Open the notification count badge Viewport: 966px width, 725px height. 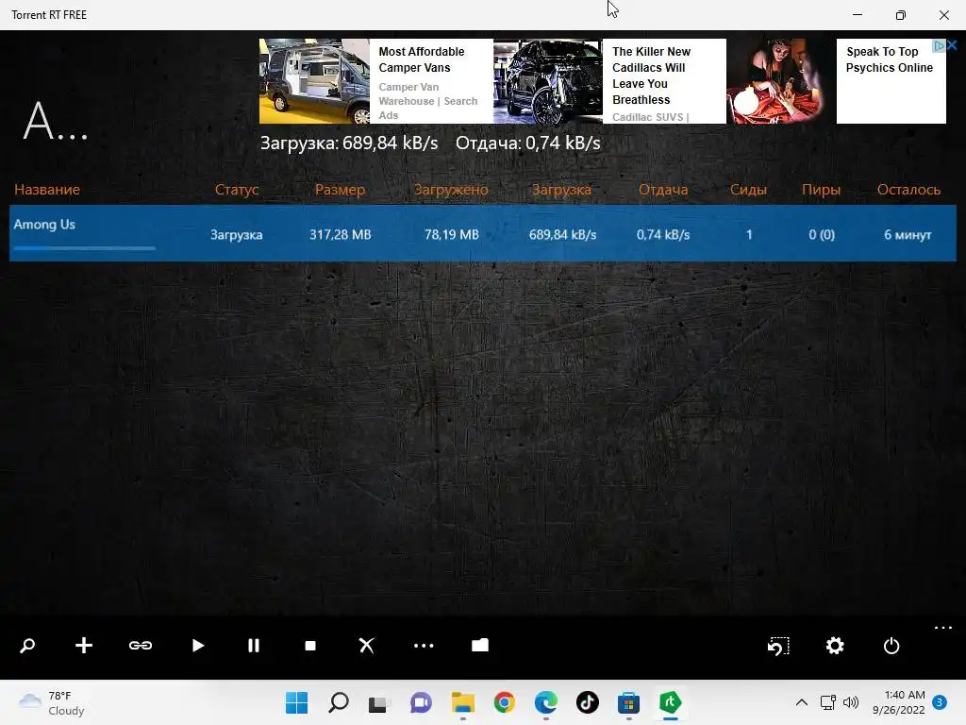pyautogui.click(x=940, y=702)
